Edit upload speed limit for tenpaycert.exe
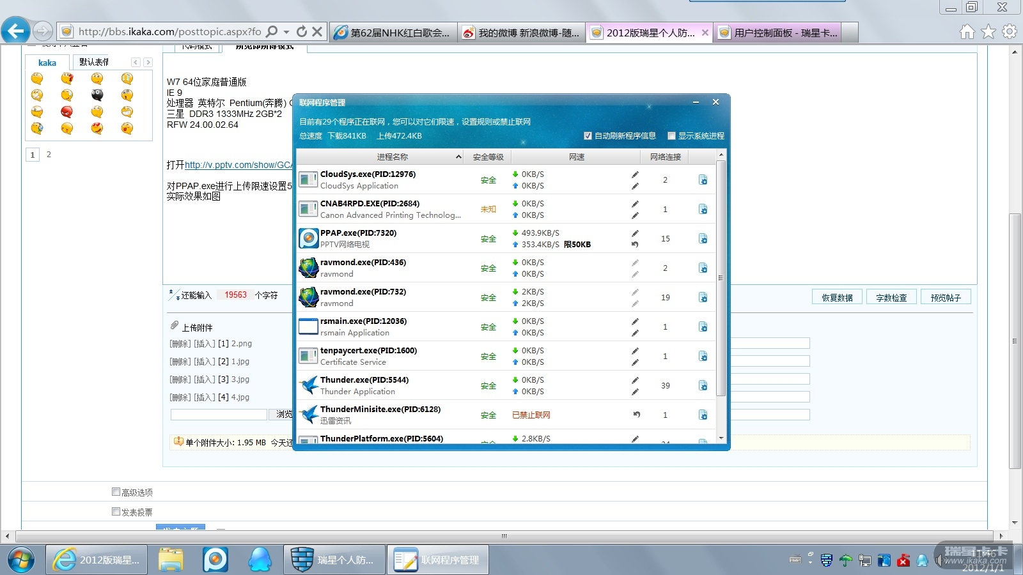The height and width of the screenshot is (575, 1023). click(635, 362)
